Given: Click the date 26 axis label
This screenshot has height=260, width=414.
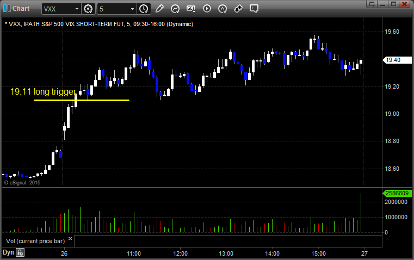Looking at the screenshot, I should pos(64,253).
